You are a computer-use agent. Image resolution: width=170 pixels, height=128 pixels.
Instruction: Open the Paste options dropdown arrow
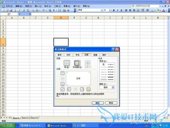coord(39,10)
